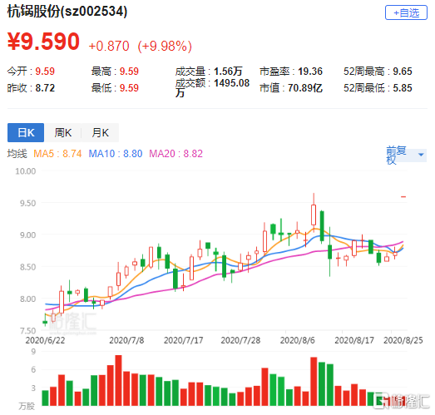435x415 pixels.
Task: Click the 成交量 value 1.56万
Action: (x=229, y=72)
